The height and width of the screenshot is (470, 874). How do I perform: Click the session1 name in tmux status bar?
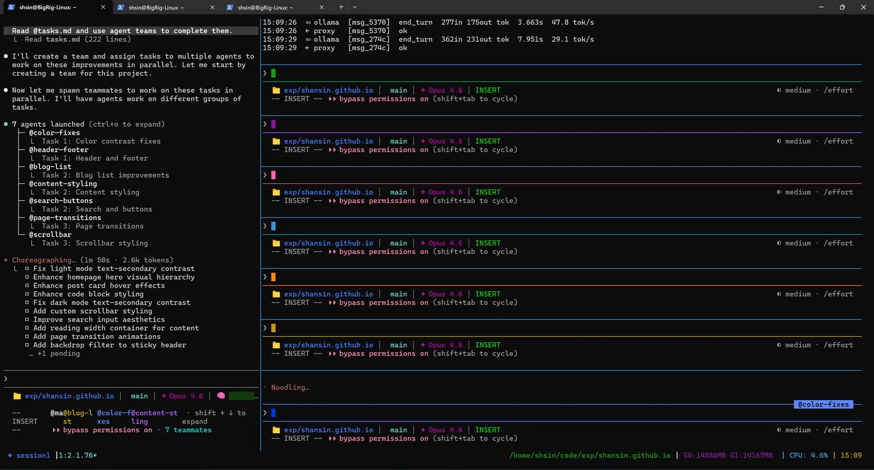[x=33, y=455]
